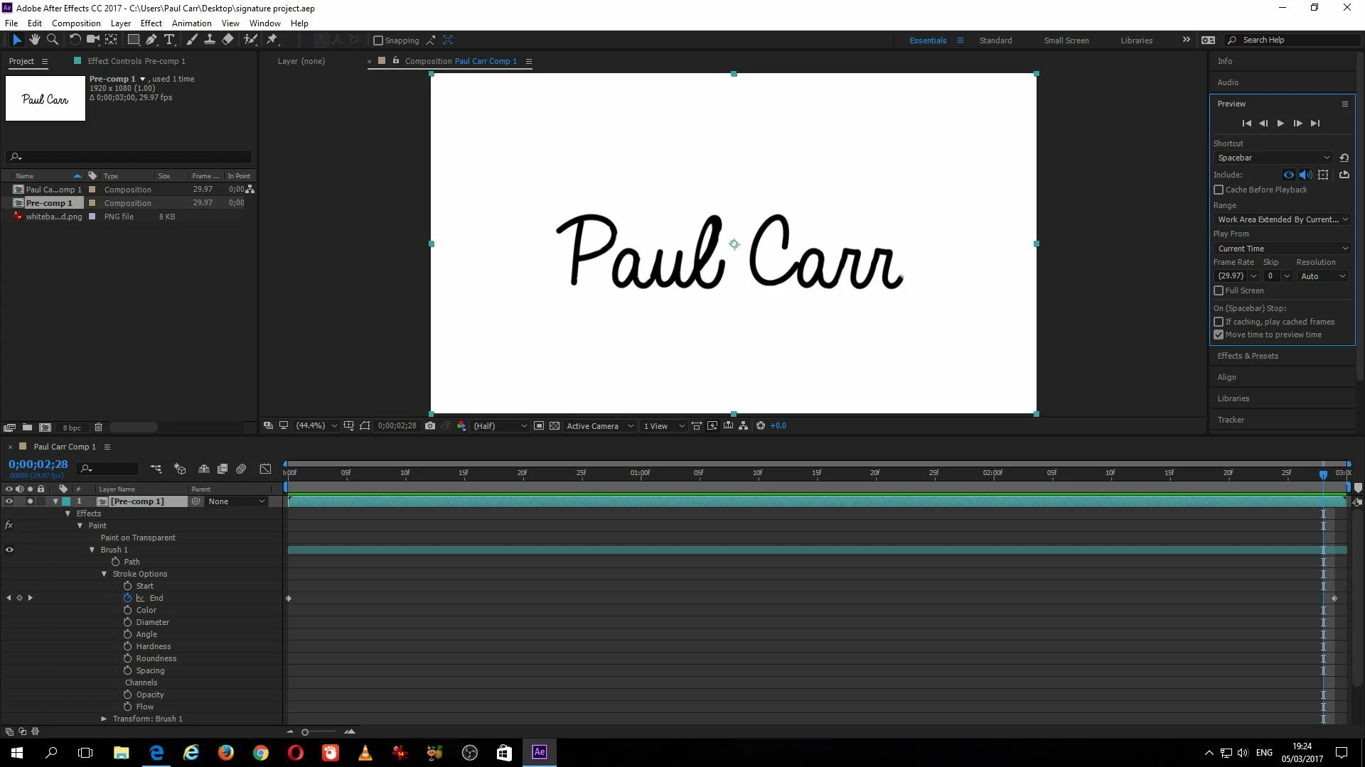Click the End property stopwatch
The image size is (1365, 767).
pos(128,598)
